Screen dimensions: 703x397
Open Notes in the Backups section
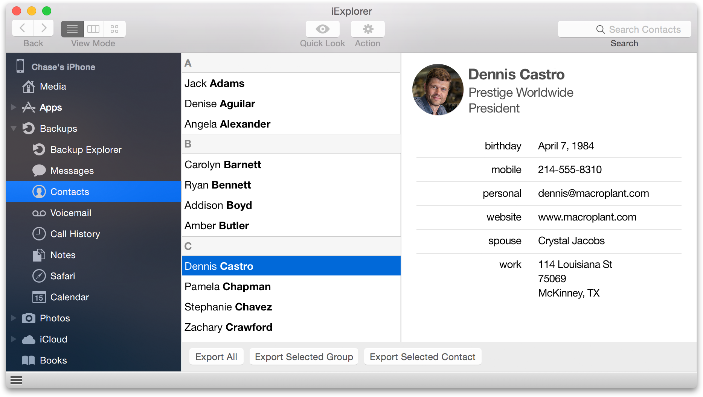63,255
